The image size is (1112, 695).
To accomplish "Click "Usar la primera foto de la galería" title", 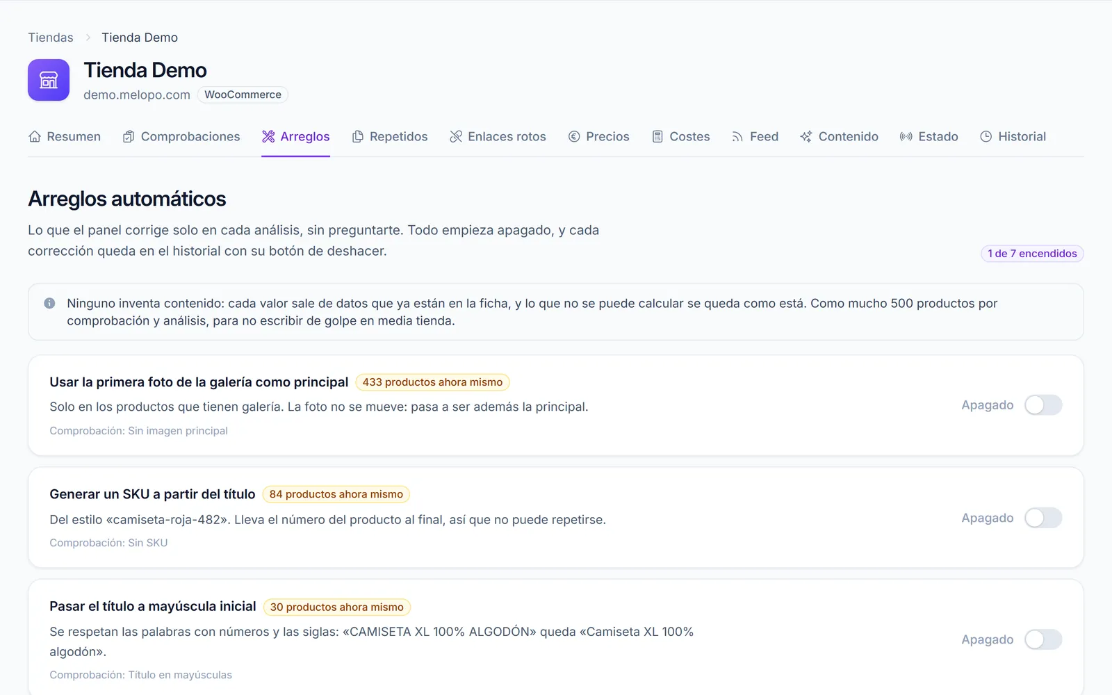I will (x=199, y=382).
